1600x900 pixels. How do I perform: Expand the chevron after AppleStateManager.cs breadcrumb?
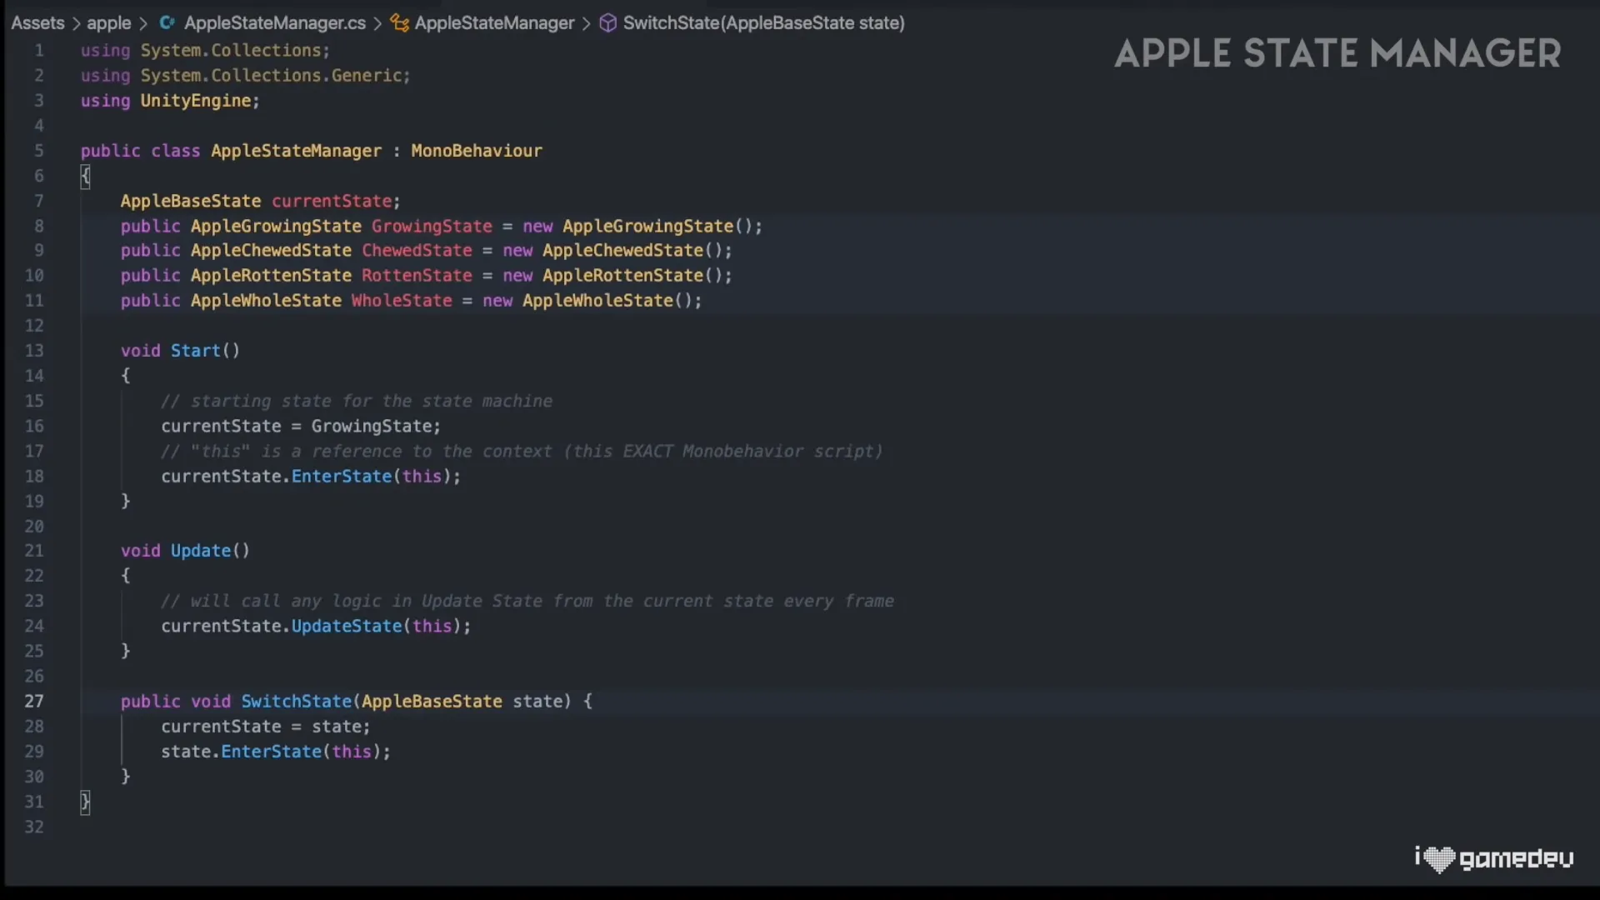[377, 23]
